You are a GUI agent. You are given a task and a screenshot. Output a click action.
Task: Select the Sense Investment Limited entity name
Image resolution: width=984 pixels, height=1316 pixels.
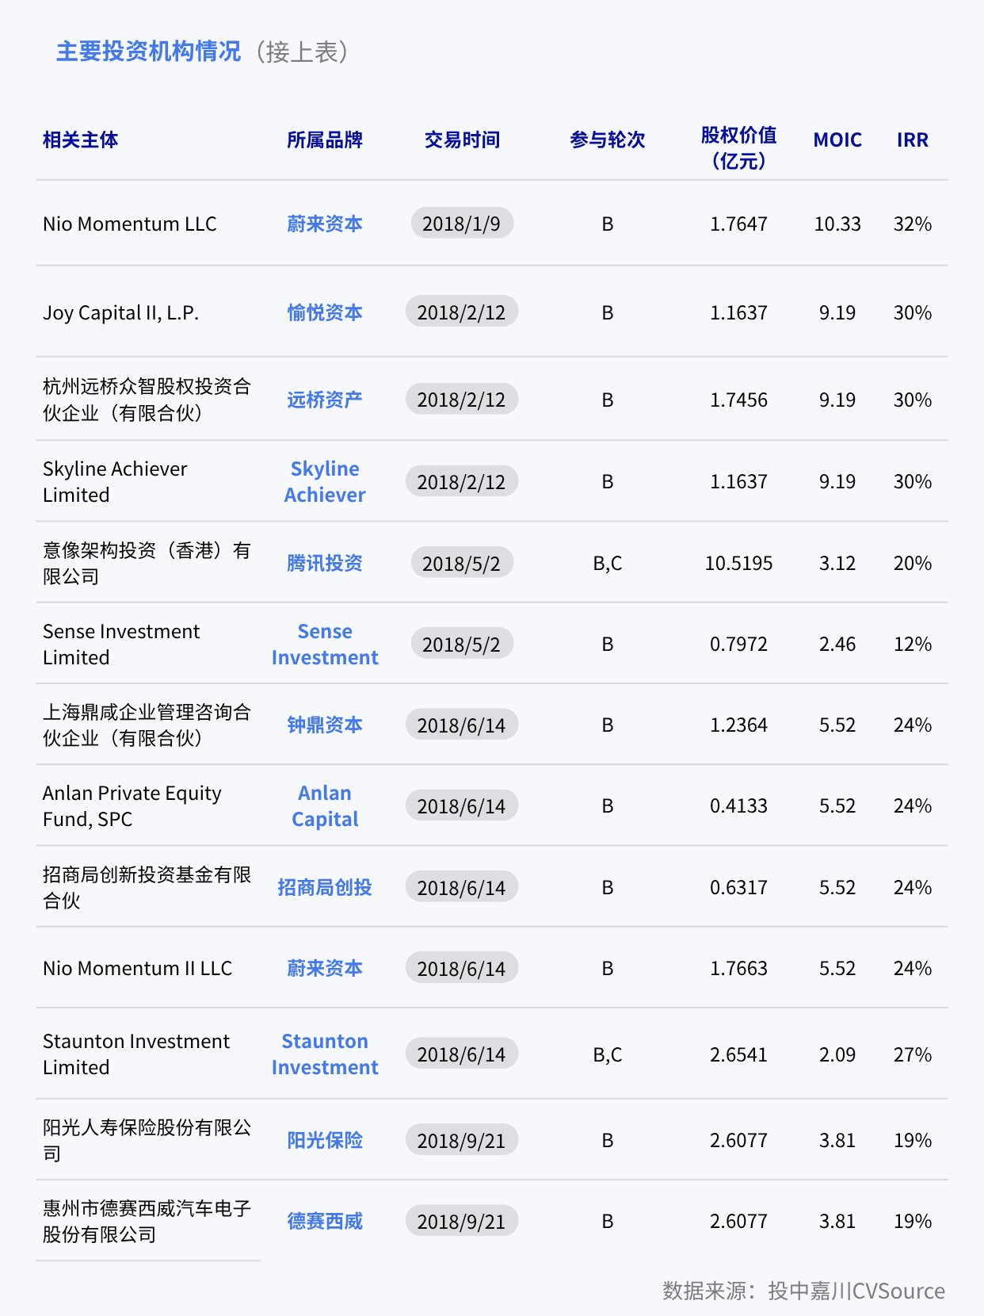point(121,644)
